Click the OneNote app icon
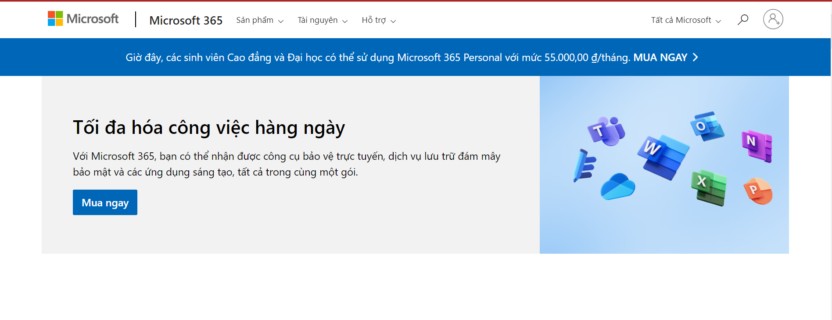The width and height of the screenshot is (832, 320). 757,146
